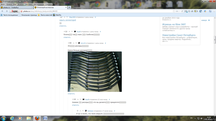Reload the page with the refresh icon
This screenshot has height=121, width=216.
[182, 11]
